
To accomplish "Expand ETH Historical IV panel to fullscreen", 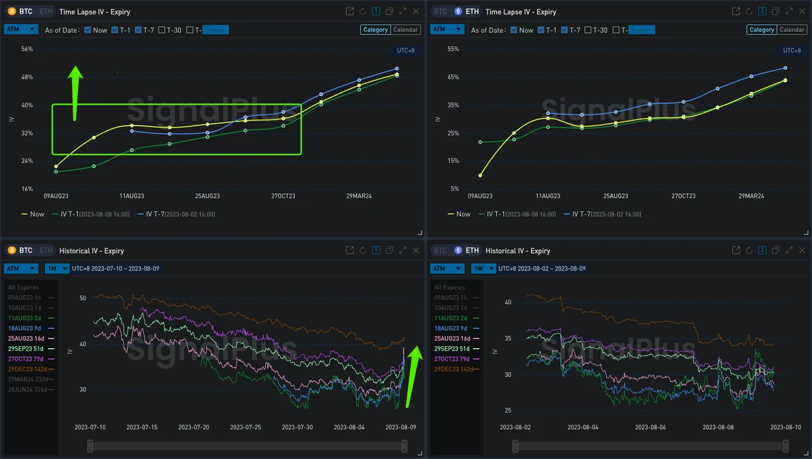I will (789, 250).
